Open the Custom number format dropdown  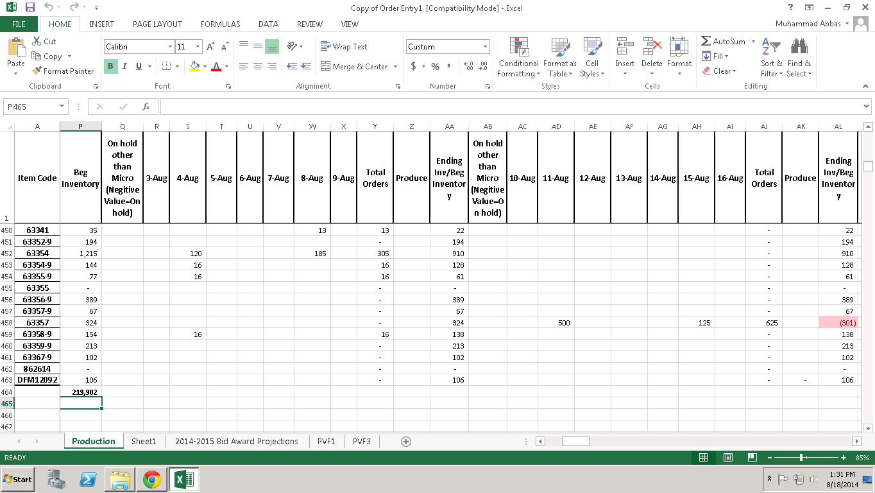click(x=485, y=47)
